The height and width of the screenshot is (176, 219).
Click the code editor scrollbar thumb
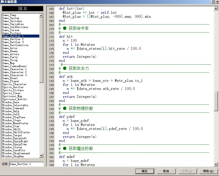pyautogui.click(x=216, y=101)
